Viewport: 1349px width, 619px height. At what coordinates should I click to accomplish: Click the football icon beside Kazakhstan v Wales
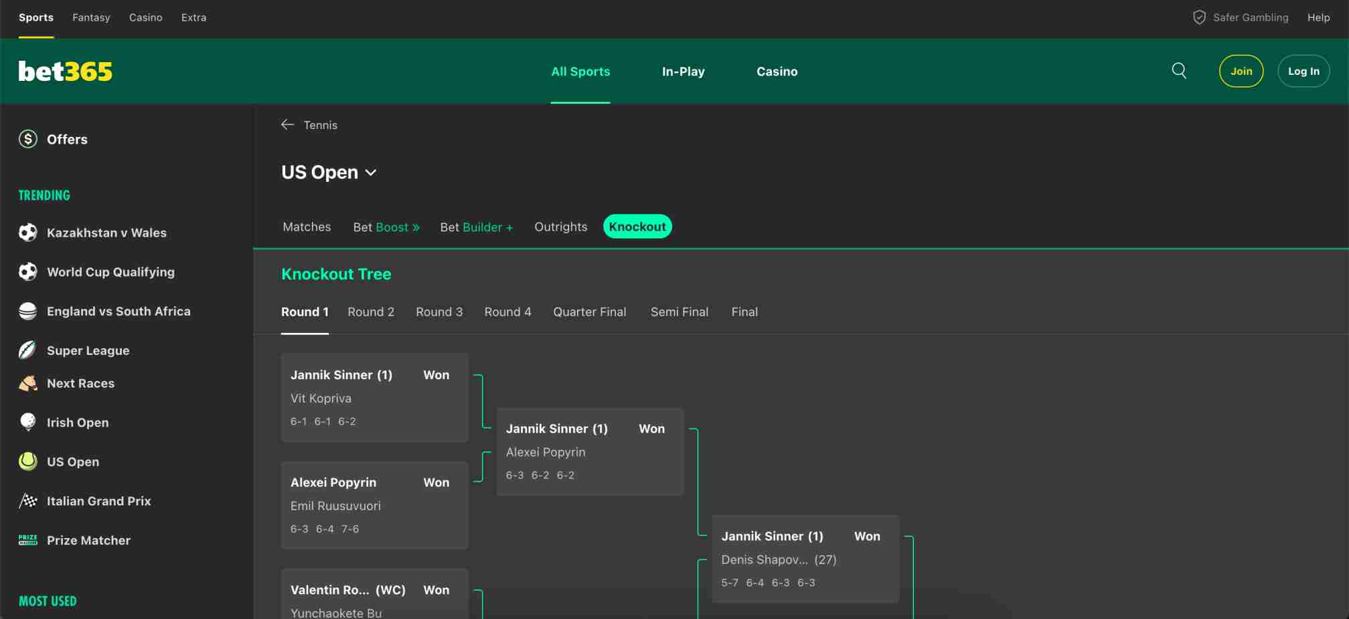pyautogui.click(x=28, y=233)
